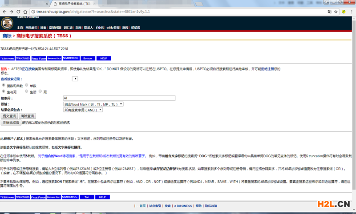Open a new browser tab

coord(199,4)
